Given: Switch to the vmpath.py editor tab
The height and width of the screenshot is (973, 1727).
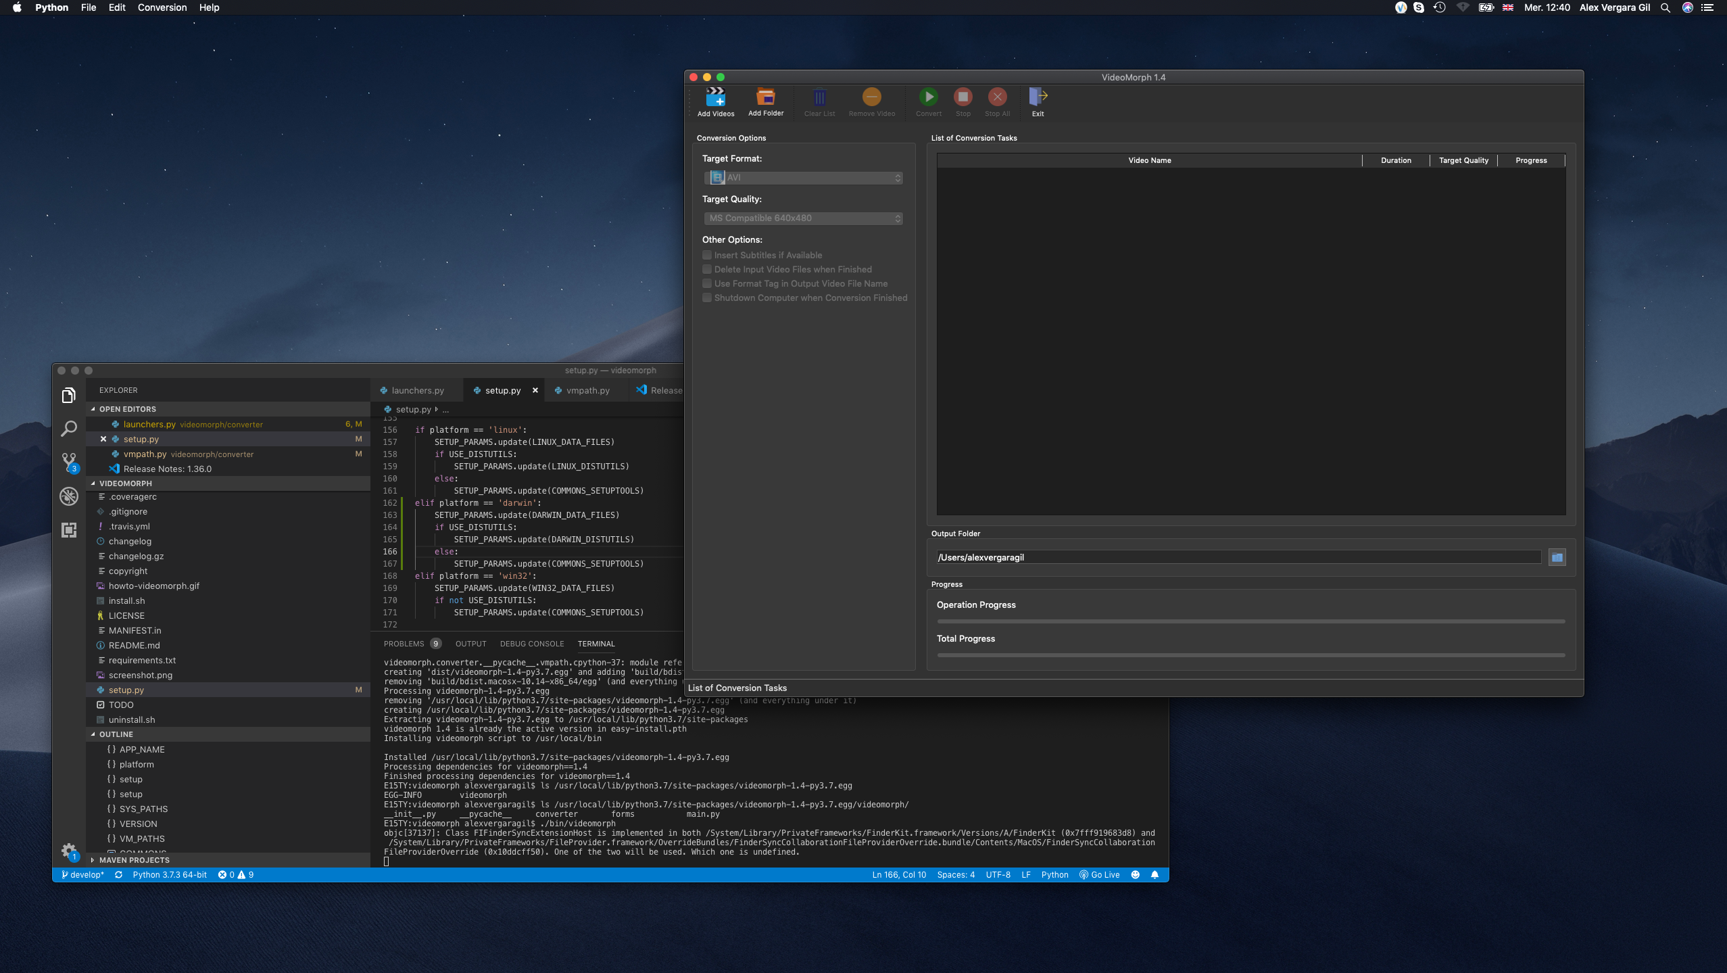Looking at the screenshot, I should [x=587, y=390].
